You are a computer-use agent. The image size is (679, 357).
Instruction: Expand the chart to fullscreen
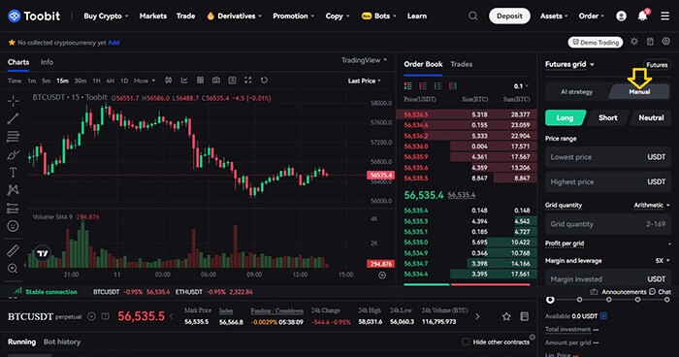(247, 81)
